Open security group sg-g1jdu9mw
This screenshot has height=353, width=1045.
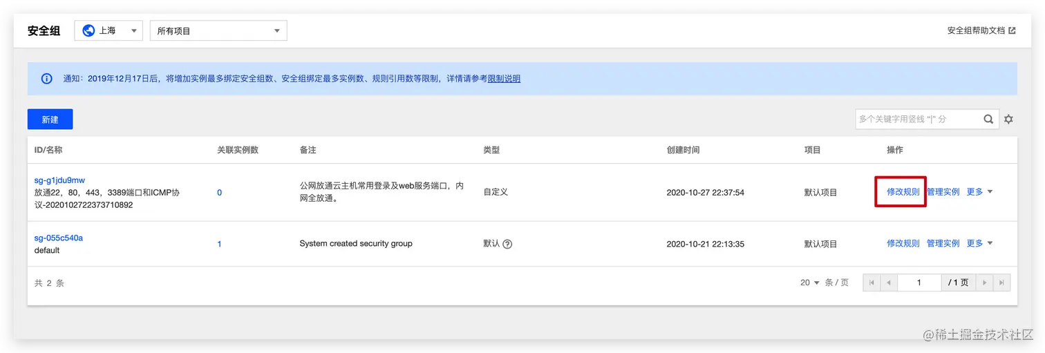(59, 180)
